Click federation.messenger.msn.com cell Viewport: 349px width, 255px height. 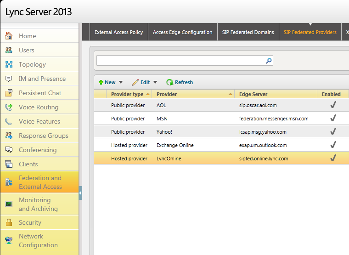point(274,119)
